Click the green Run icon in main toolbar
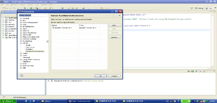Image resolution: width=217 pixels, height=103 pixels. (x=31, y=8)
